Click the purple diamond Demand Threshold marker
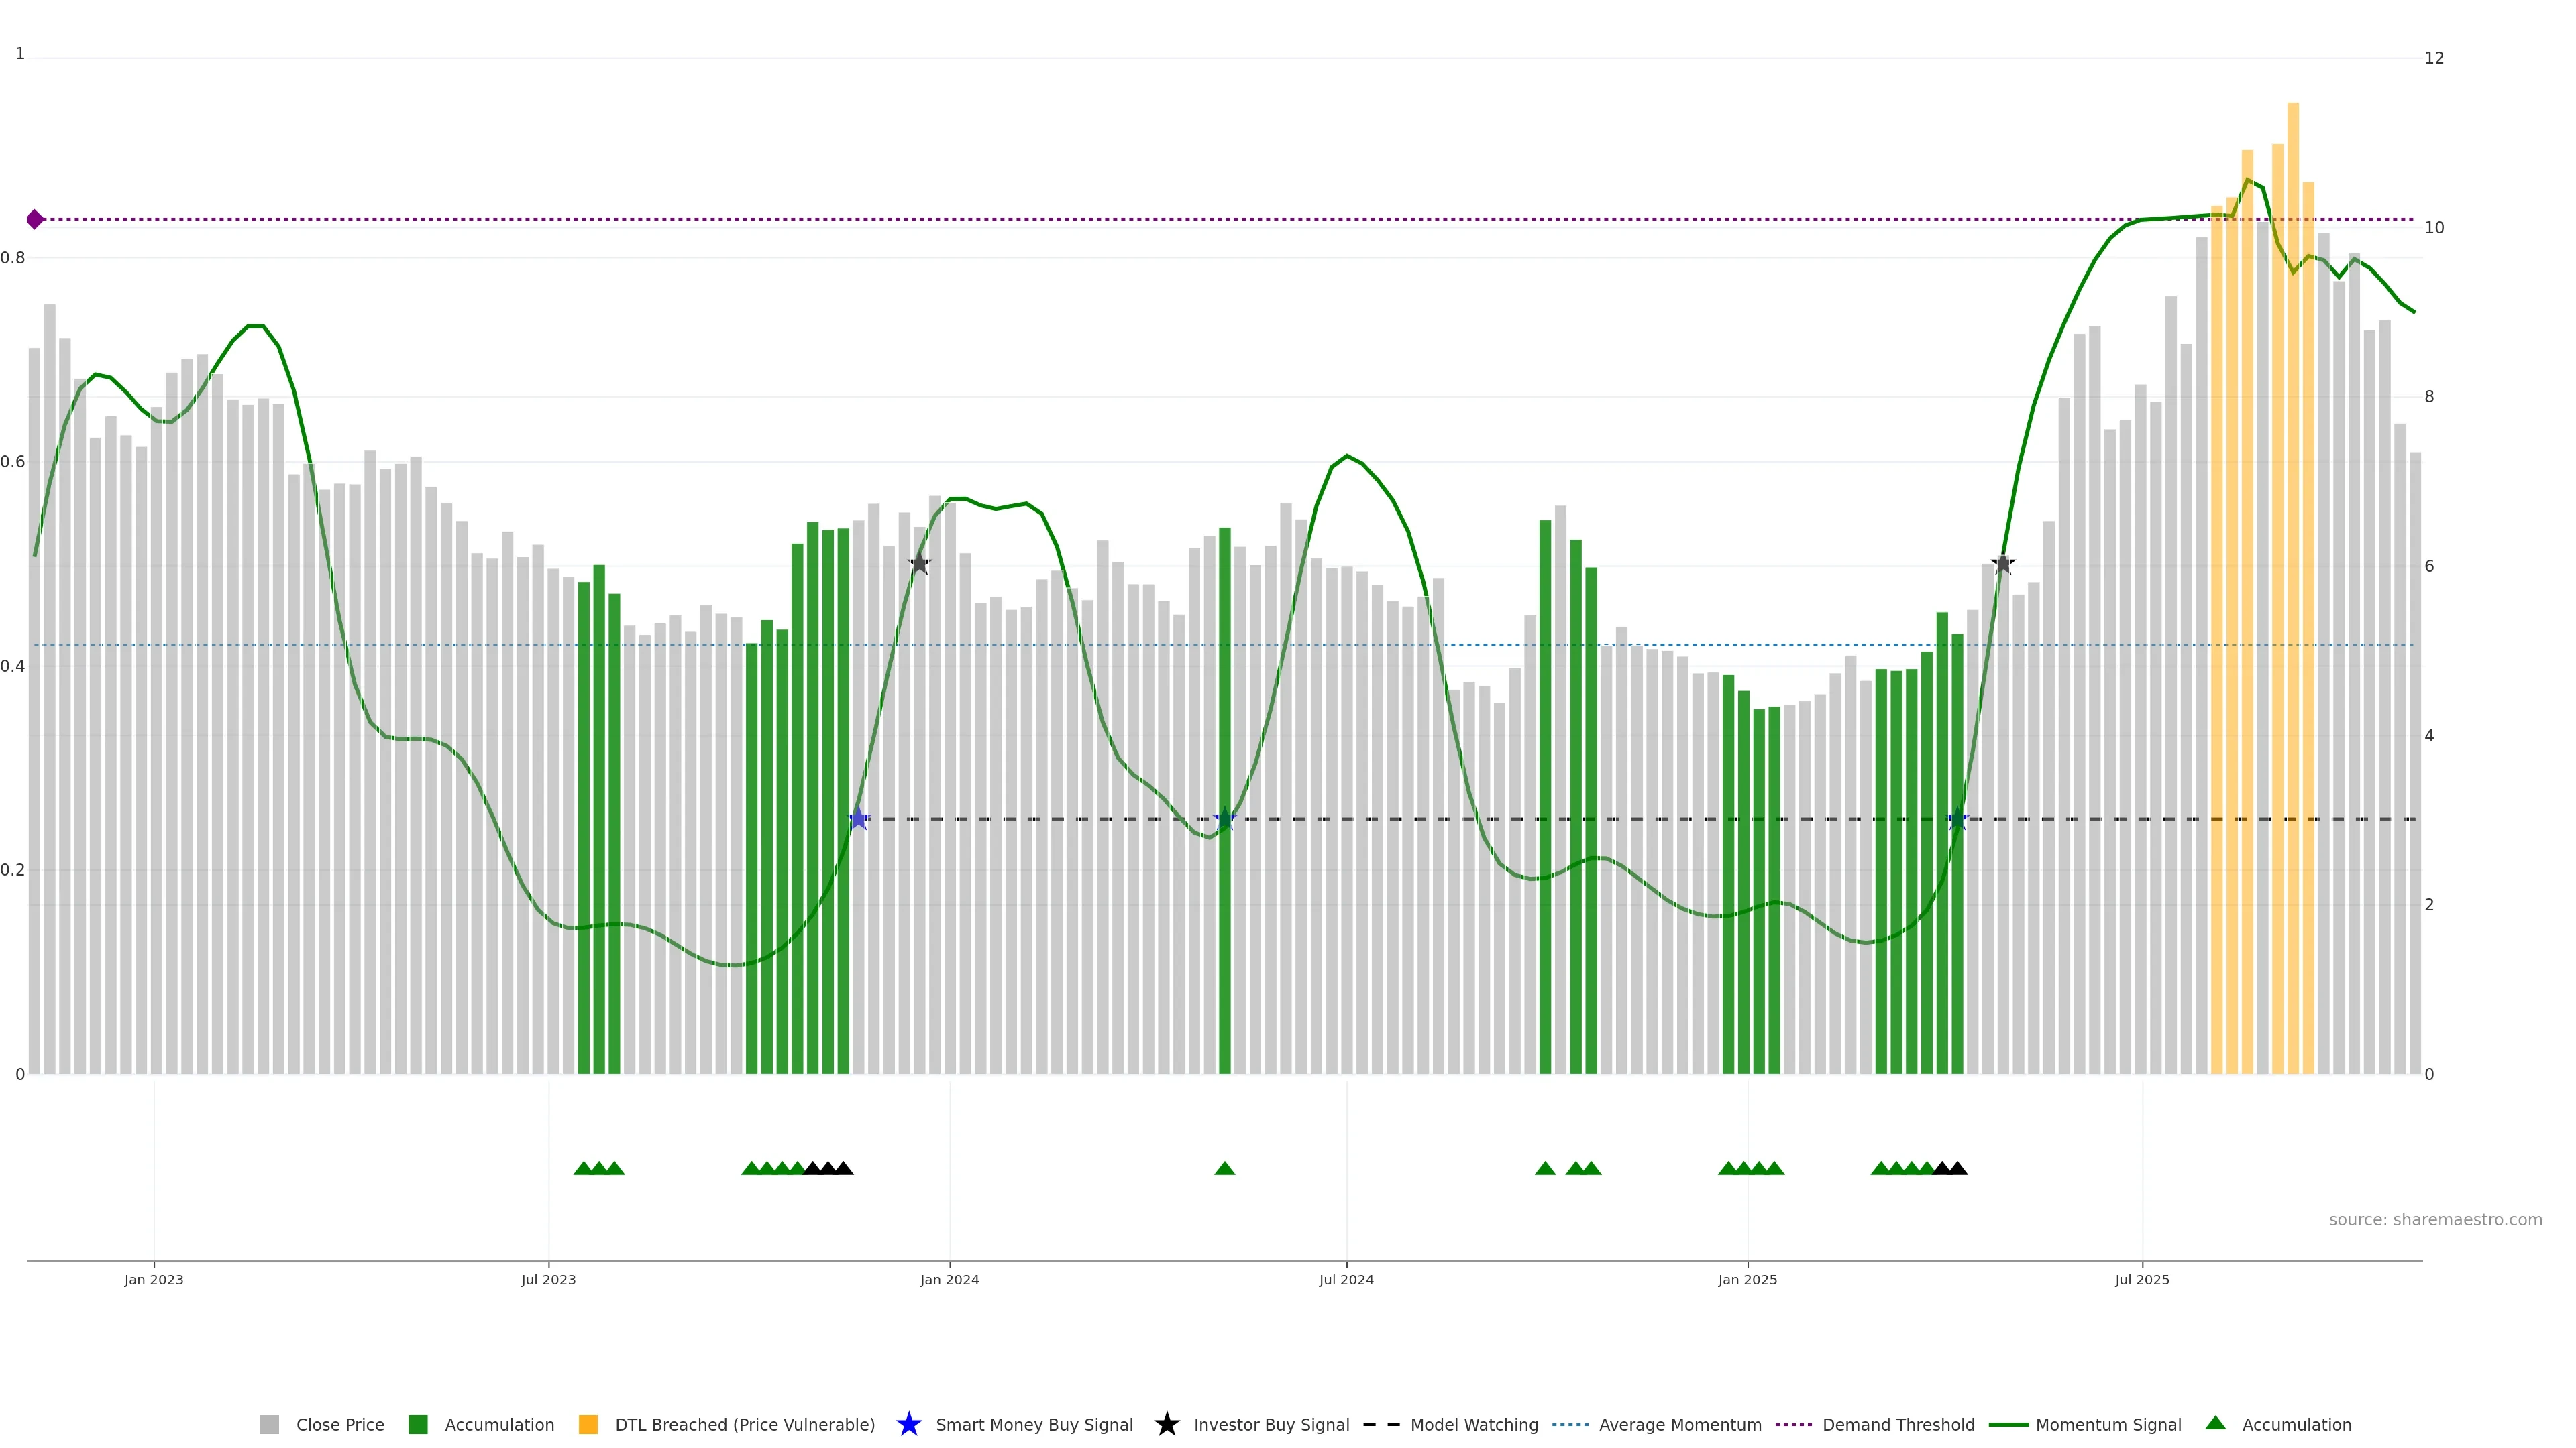 (35, 219)
